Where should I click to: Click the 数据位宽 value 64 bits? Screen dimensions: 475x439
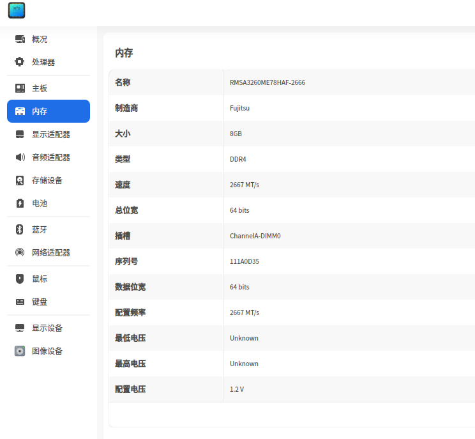(x=239, y=287)
